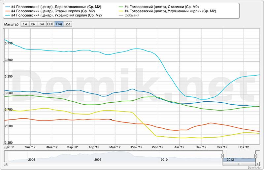Enable the События legend item
The height and width of the screenshot is (170, 264).
click(x=132, y=15)
